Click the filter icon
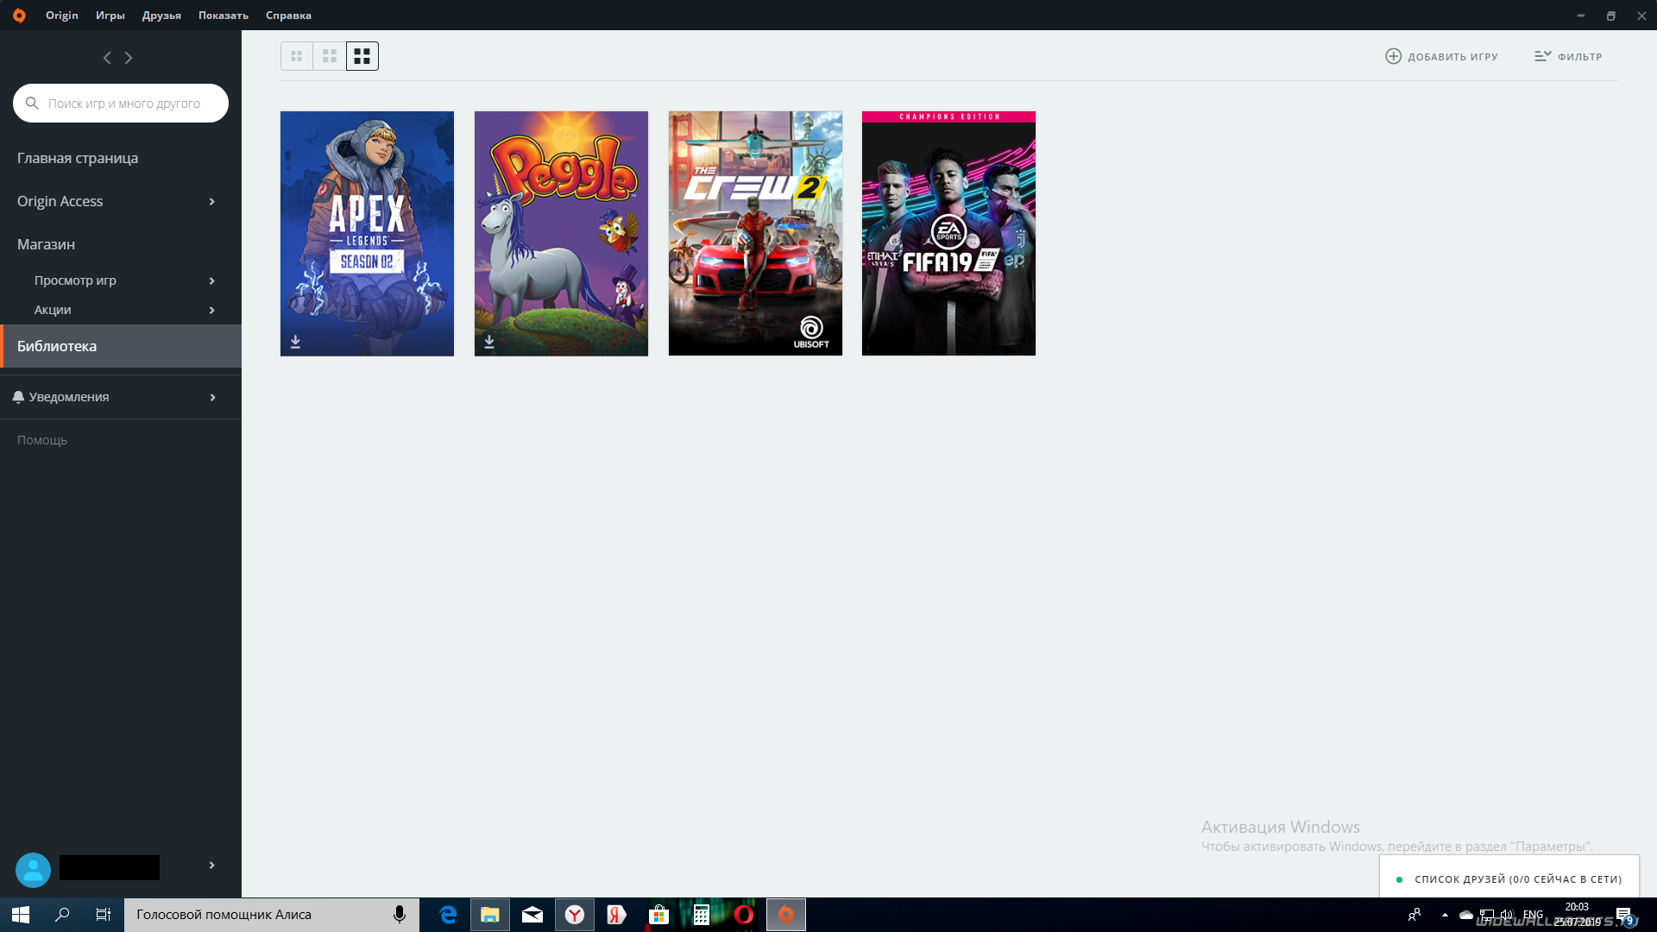Viewport: 1657px width, 932px height. pyautogui.click(x=1543, y=56)
